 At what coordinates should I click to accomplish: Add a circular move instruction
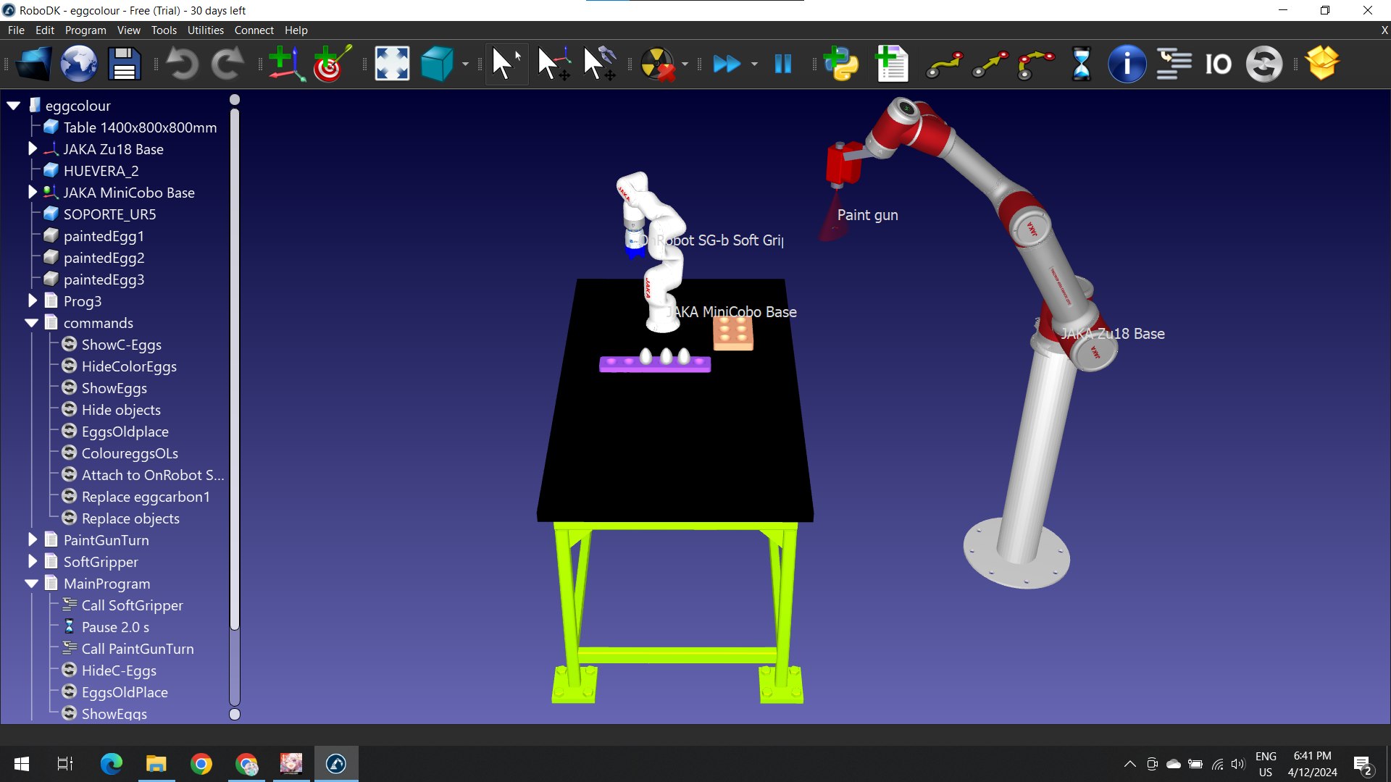[1036, 64]
